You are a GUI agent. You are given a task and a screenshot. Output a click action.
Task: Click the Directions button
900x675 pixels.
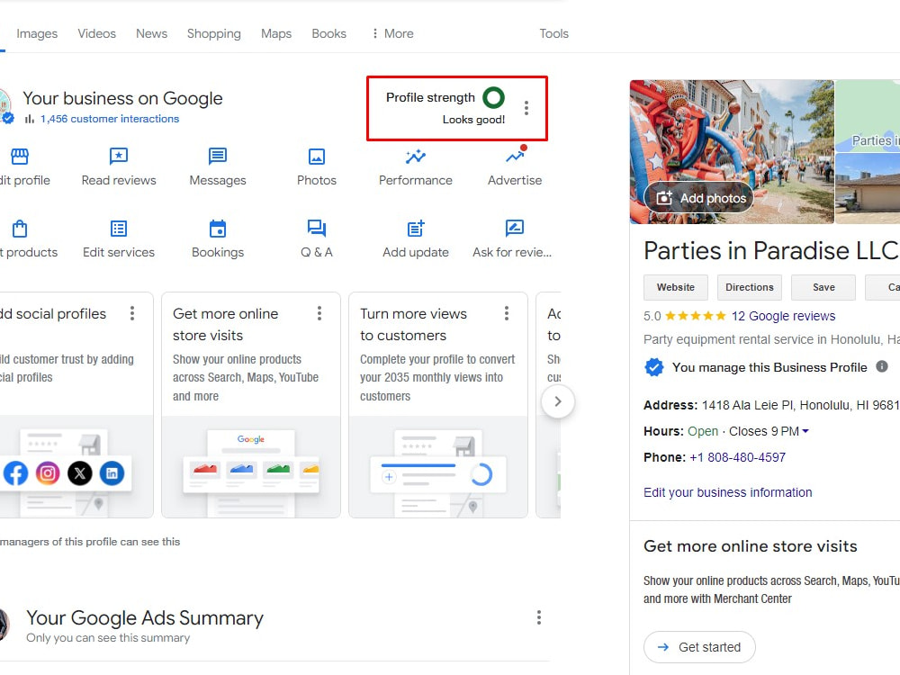coord(749,287)
